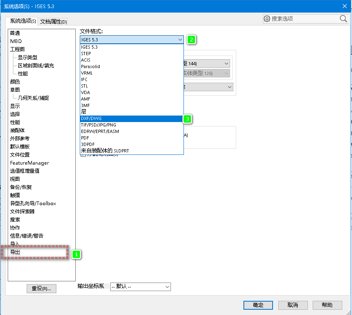Select 选值框增量值 in the options tree
The image size is (352, 315).
coord(25,171)
